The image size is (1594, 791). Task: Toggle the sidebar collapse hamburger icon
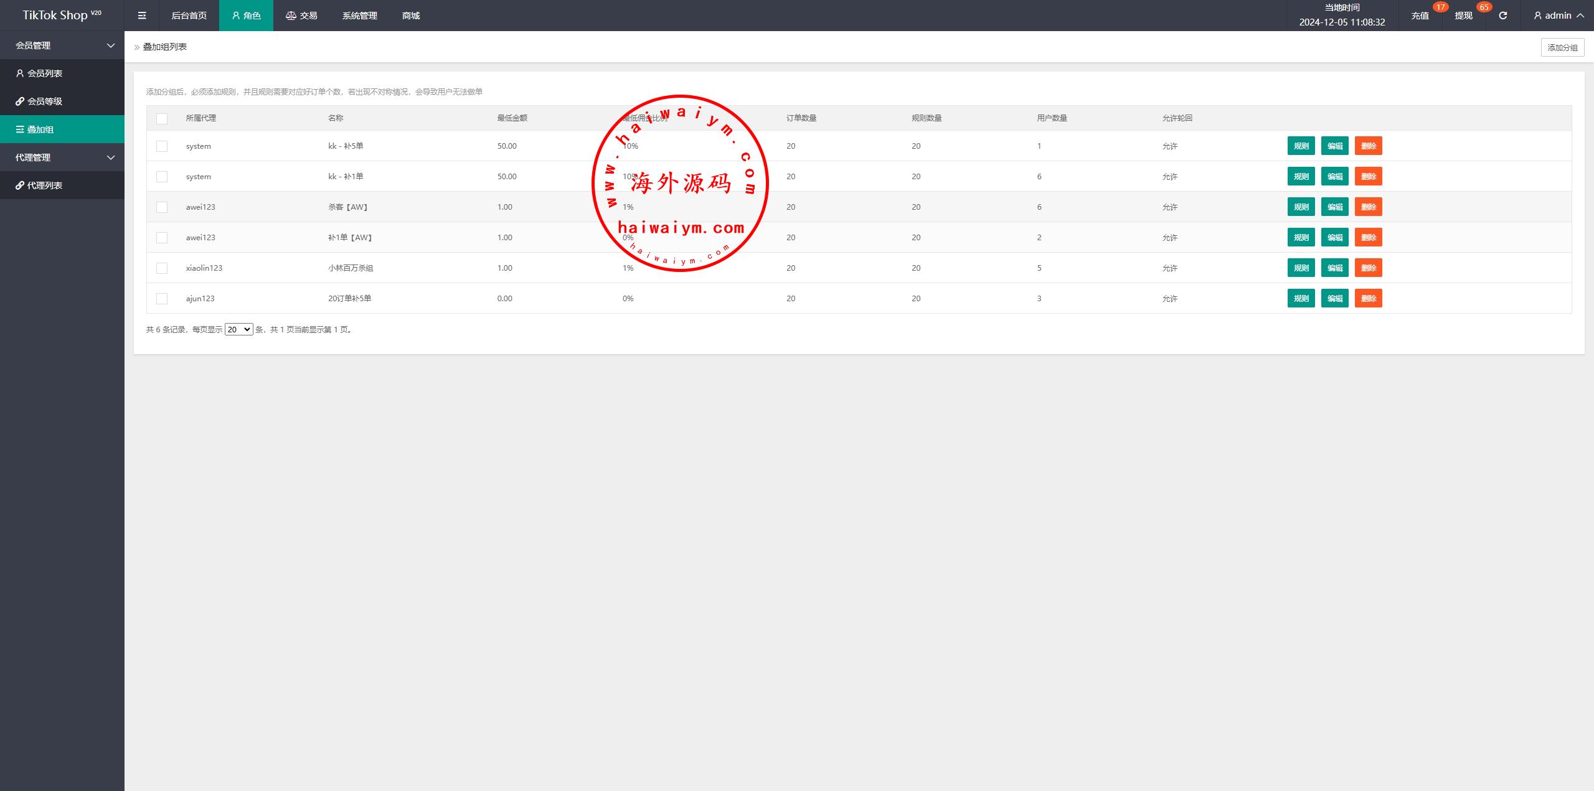[142, 16]
